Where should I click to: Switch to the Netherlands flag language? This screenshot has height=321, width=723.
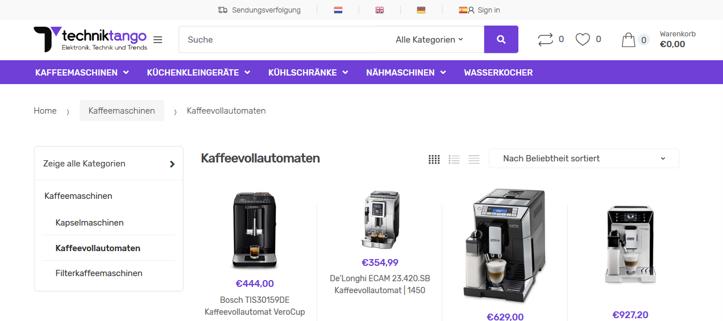coord(338,10)
